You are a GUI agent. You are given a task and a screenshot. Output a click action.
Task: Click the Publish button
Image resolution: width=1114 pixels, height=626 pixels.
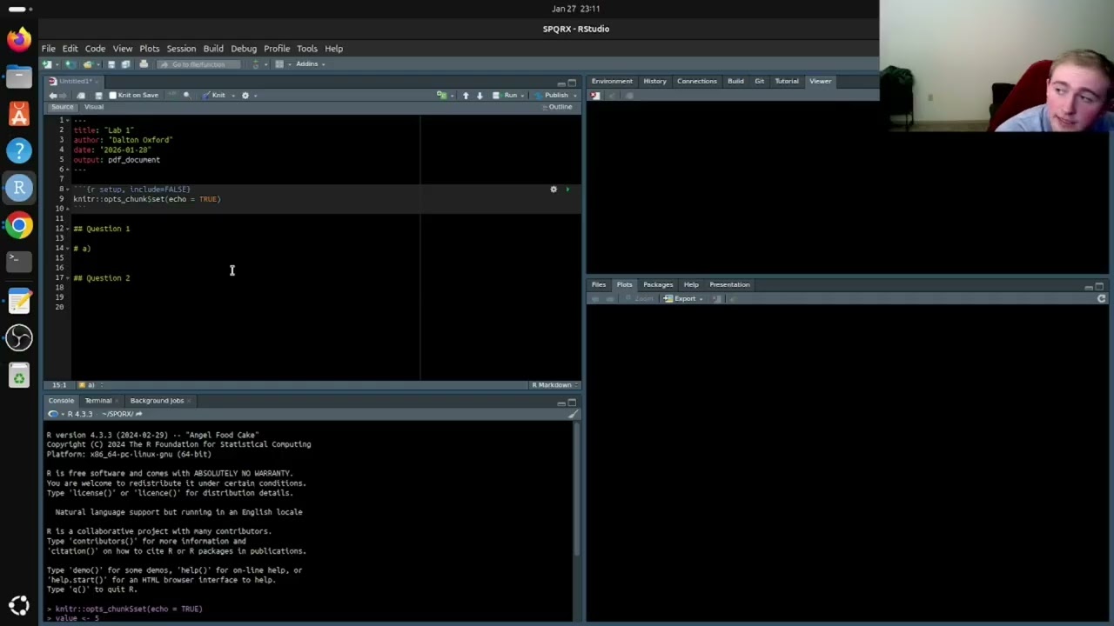(x=550, y=96)
